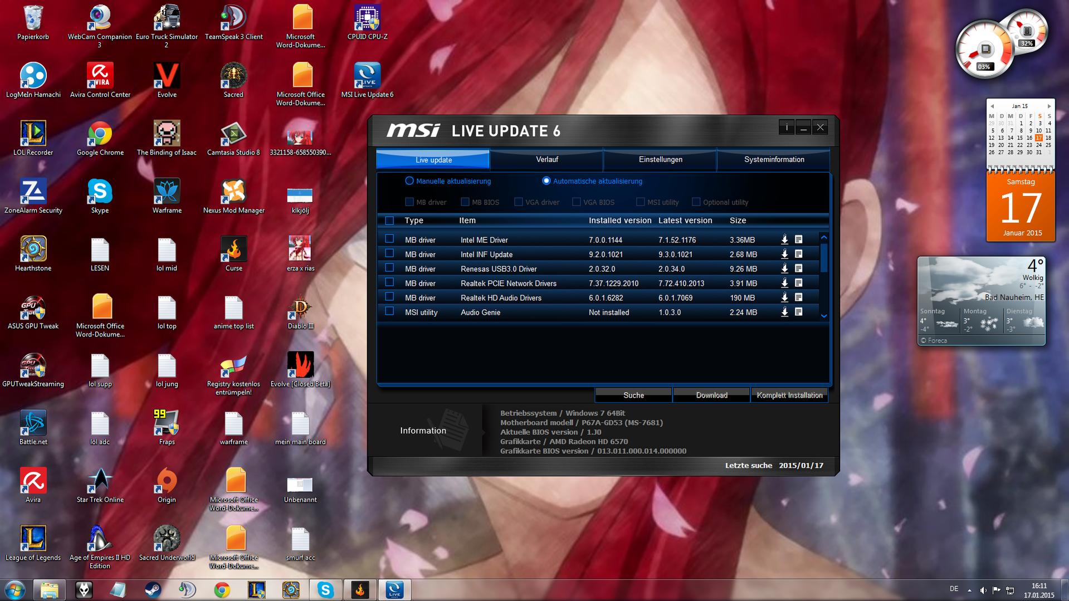Click the Installed version column header
The height and width of the screenshot is (601, 1069).
pyautogui.click(x=619, y=221)
